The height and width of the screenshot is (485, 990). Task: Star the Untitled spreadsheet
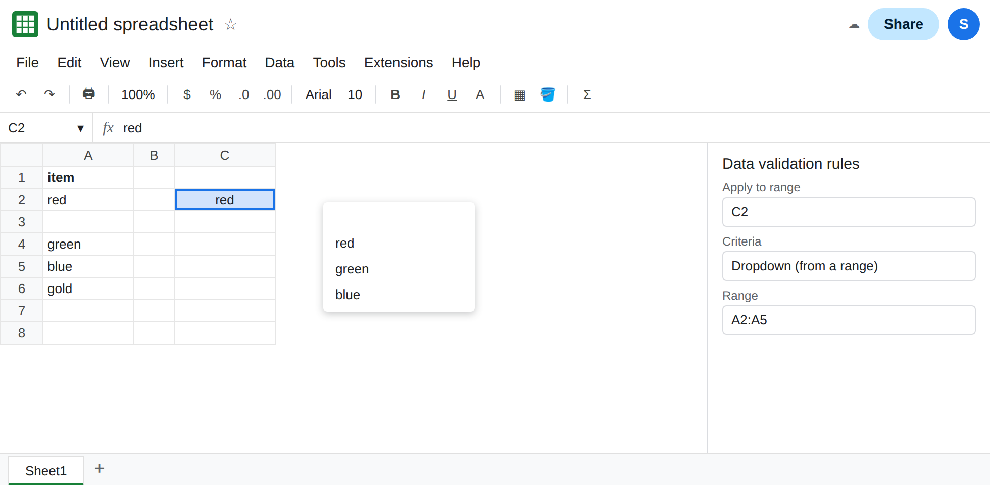point(230,24)
